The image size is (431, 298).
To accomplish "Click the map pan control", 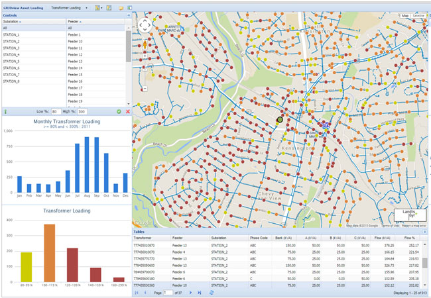I will click(x=145, y=25).
